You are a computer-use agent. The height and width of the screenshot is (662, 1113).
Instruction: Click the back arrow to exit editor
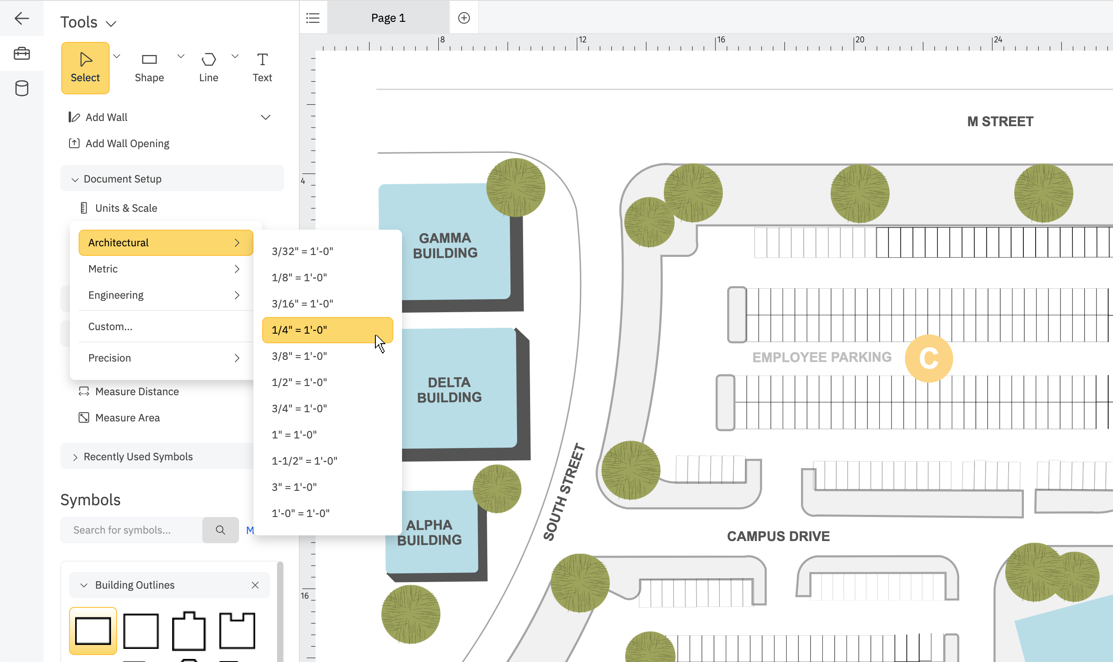pyautogui.click(x=22, y=18)
